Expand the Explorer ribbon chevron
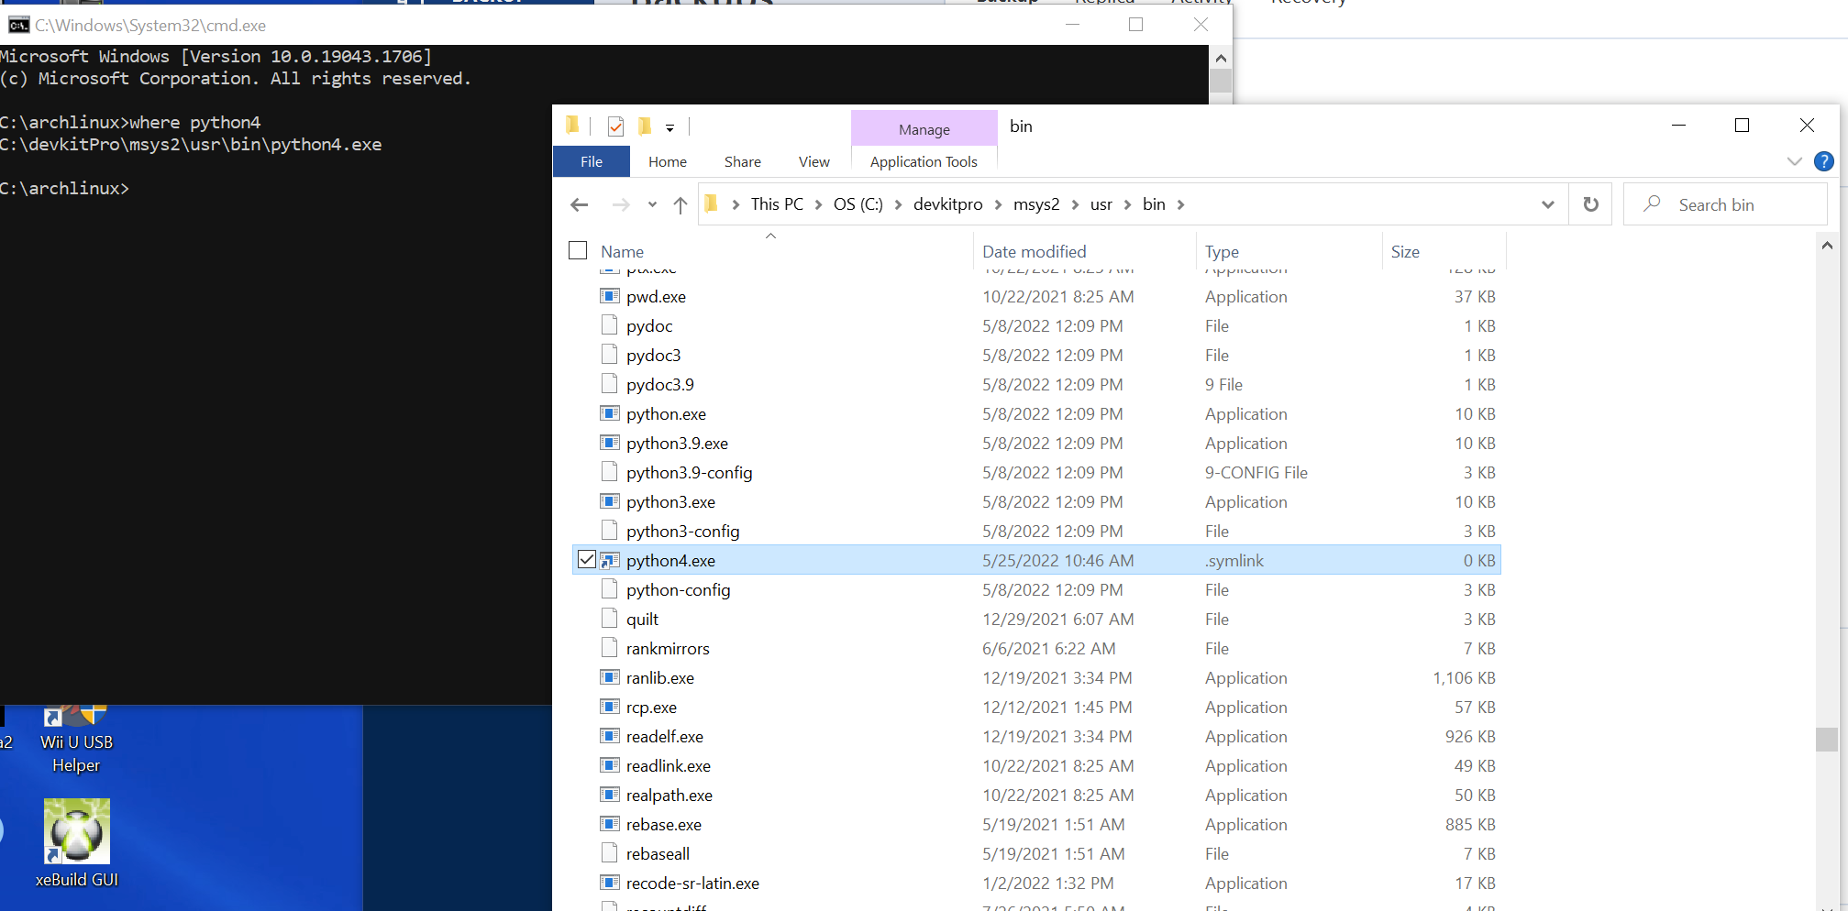This screenshot has height=911, width=1848. (1795, 161)
